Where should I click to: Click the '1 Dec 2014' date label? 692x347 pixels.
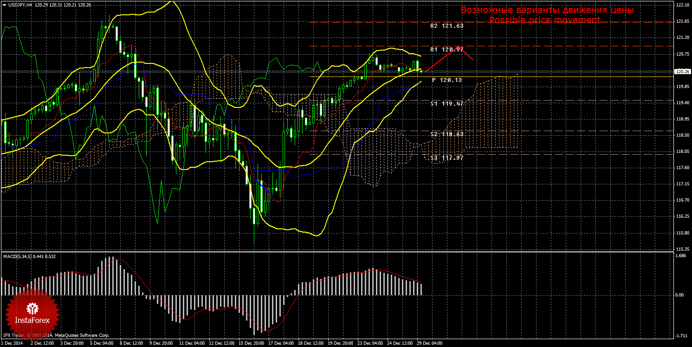(x=13, y=343)
